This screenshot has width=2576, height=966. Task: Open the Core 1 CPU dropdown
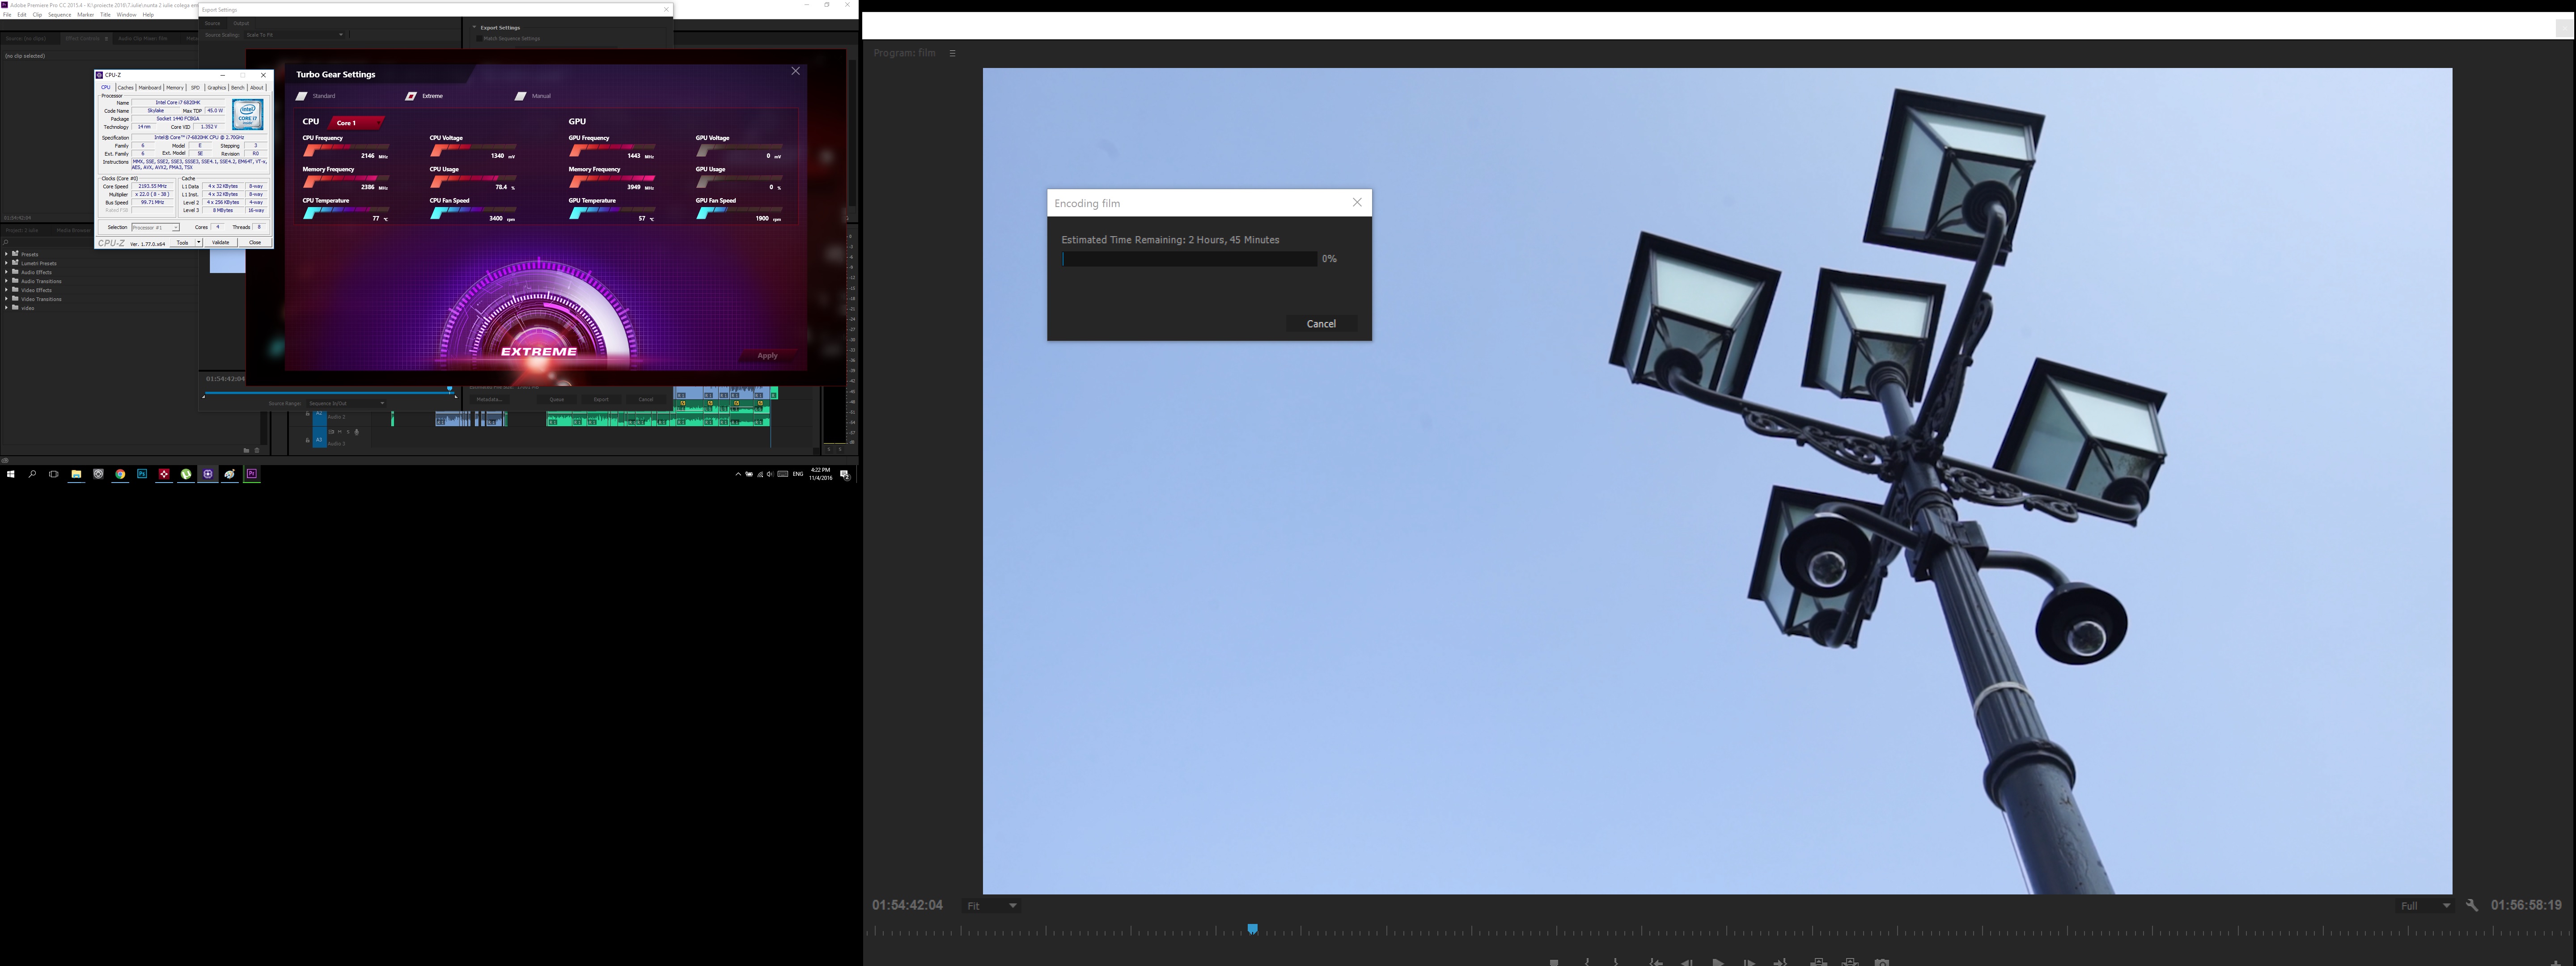[x=356, y=122]
